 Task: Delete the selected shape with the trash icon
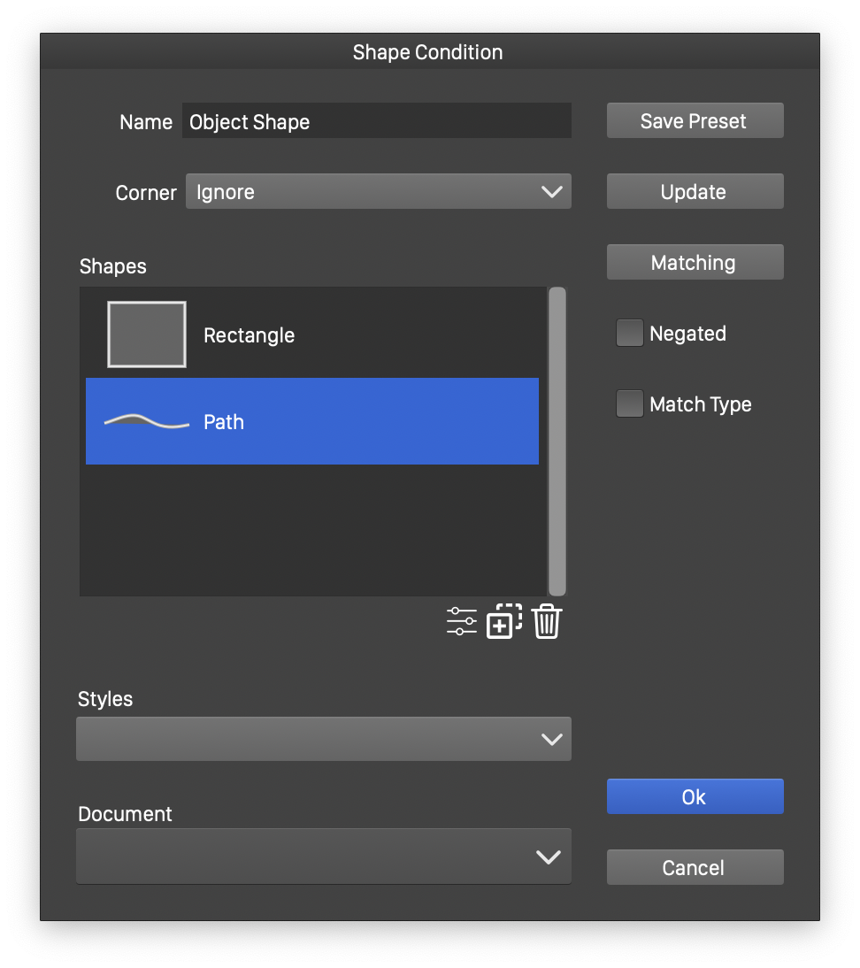[x=547, y=621]
